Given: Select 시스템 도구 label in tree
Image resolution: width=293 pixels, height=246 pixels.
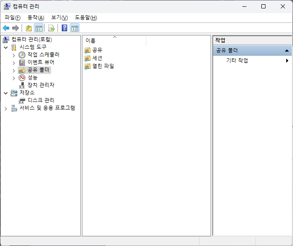Looking at the screenshot, I should 33,47.
